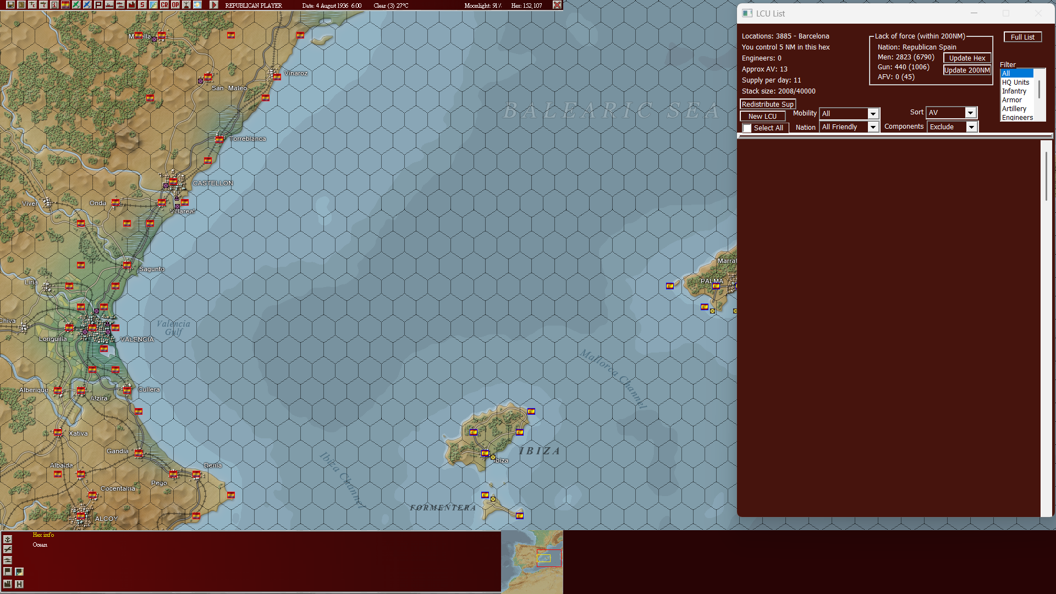Viewport: 1056px width, 594px height.
Task: Open the supply screen with the S icon
Action: point(142,4)
